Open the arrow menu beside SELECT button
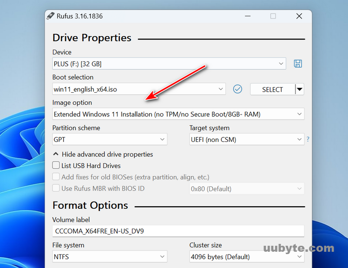This screenshot has width=348, height=268. click(x=300, y=89)
